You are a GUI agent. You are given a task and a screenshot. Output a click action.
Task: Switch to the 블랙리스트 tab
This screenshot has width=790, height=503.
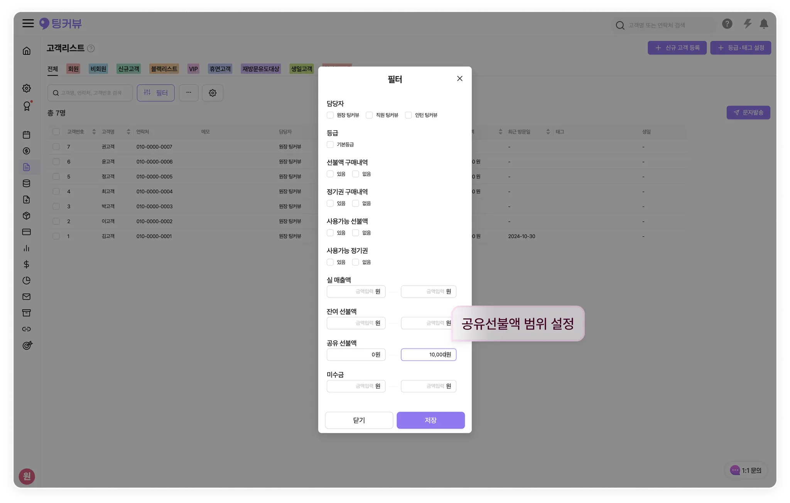click(164, 69)
